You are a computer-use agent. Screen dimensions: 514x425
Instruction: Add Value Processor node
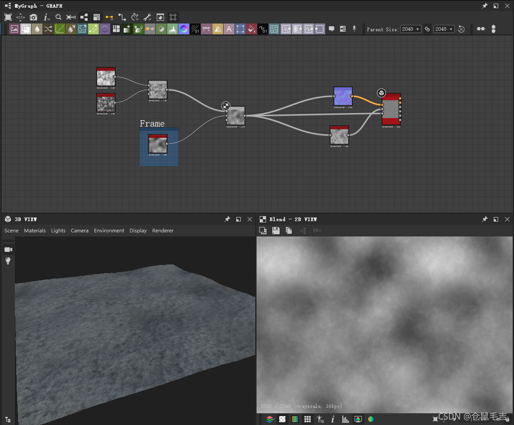coord(263,29)
